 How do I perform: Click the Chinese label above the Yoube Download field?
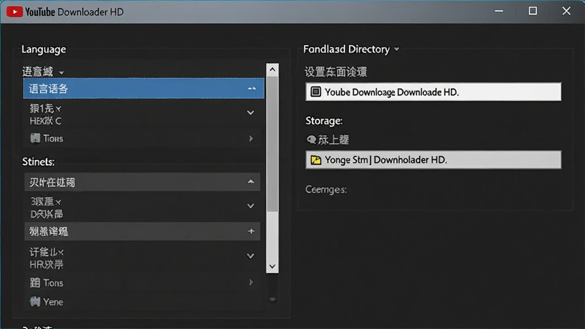tap(336, 71)
